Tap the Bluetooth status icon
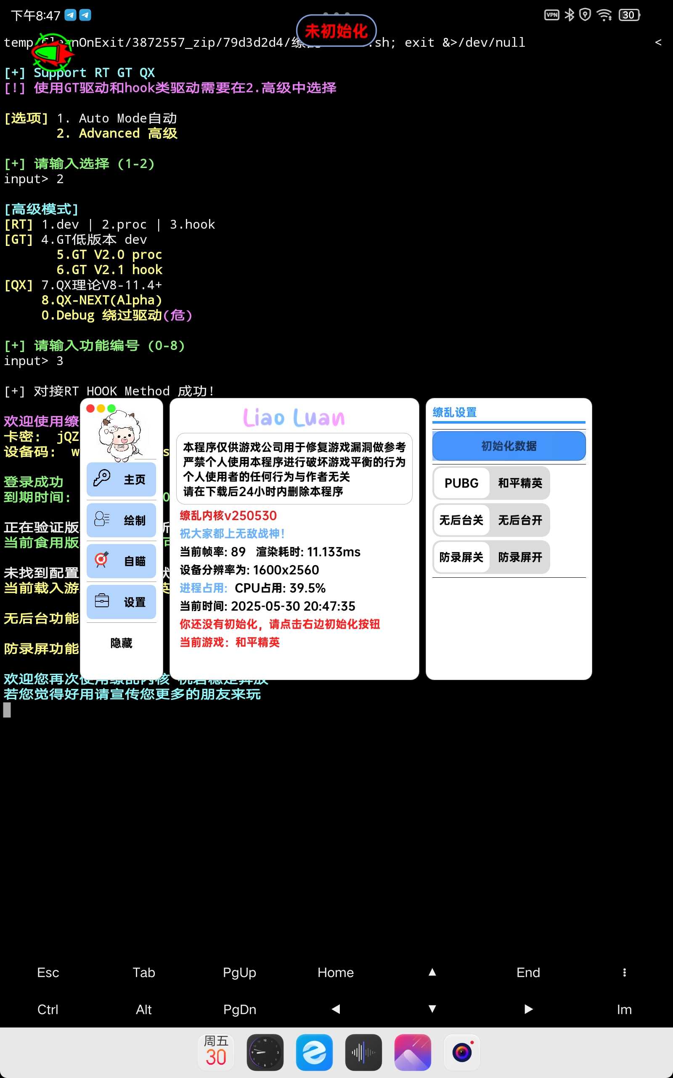The width and height of the screenshot is (673, 1078). click(x=569, y=15)
